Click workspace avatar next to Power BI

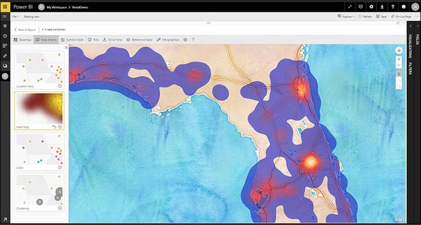pos(42,7)
